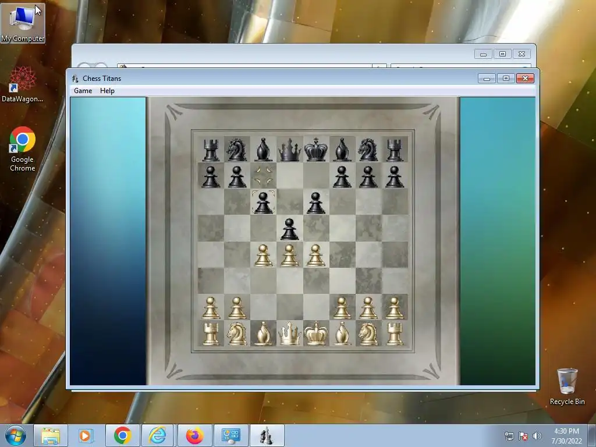This screenshot has width=596, height=447.
Task: Select the white king piece
Action: click(316, 334)
